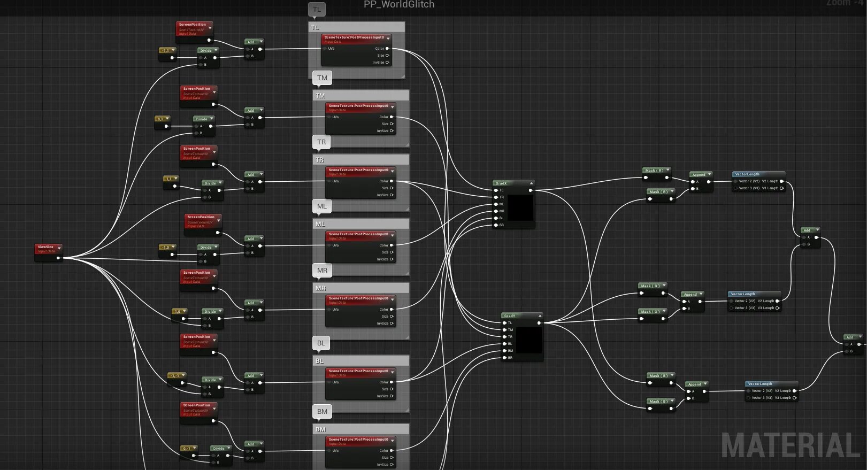Click the TR input pin on GradX
Viewport: 867px width, 470px height.
[496, 197]
